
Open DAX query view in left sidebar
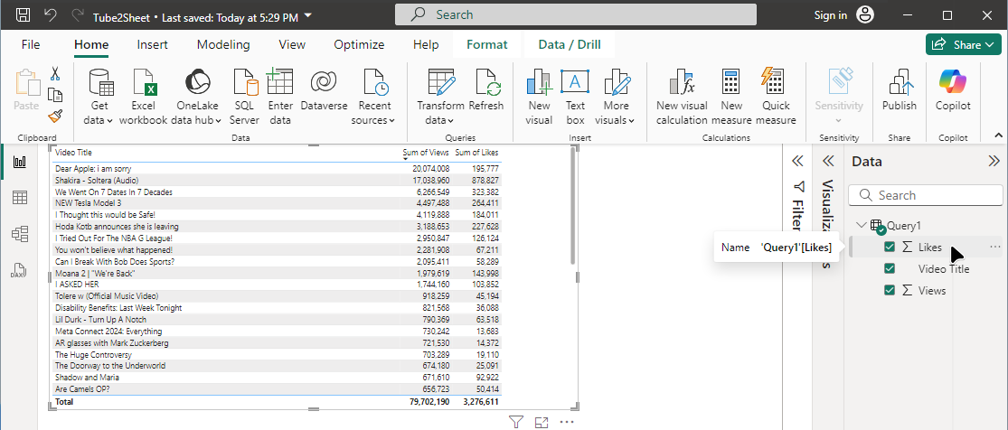[19, 271]
